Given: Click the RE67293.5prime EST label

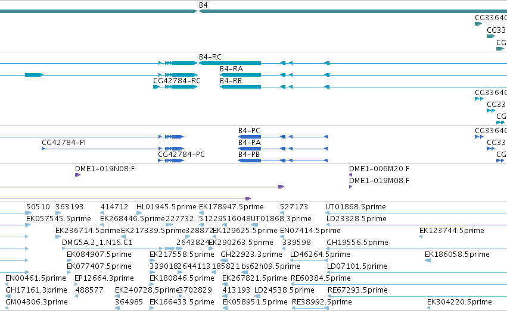Looking at the screenshot, I should 357,290.
